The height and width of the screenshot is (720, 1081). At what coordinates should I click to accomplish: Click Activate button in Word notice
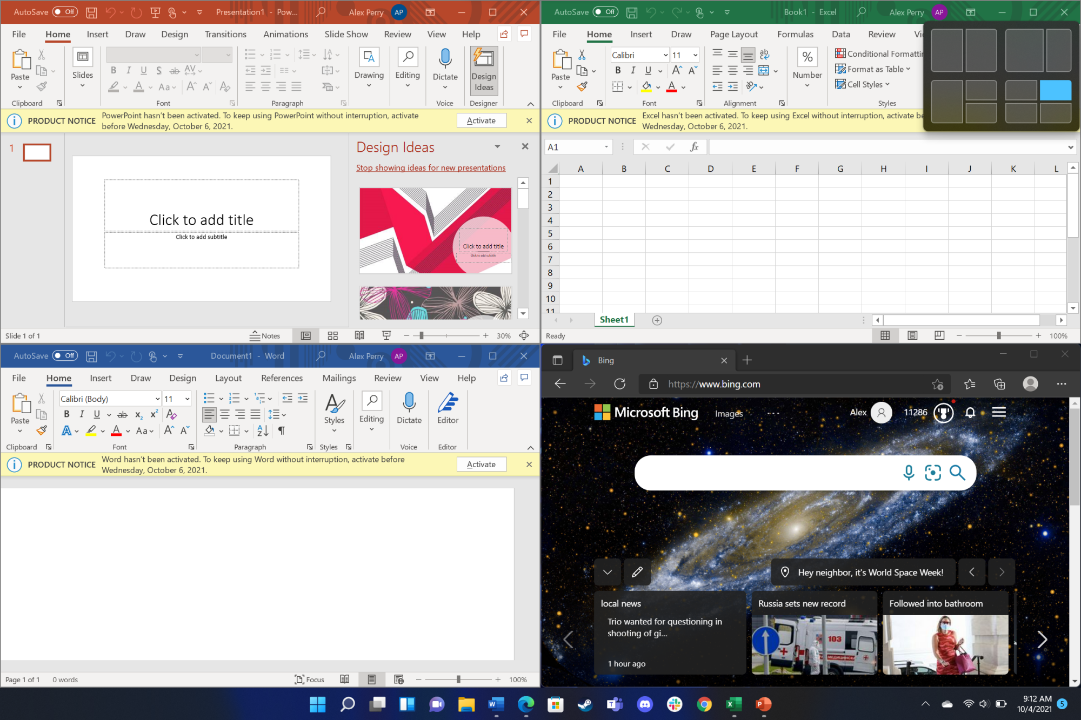[x=481, y=465]
